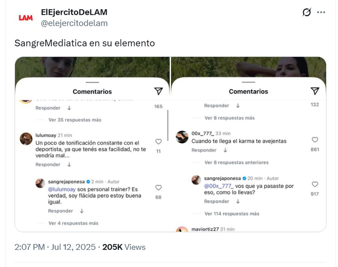Image resolution: width=338 pixels, height=267 pixels.
Task: Tap the share icon in right Comentarios panel
Action: pos(315,91)
